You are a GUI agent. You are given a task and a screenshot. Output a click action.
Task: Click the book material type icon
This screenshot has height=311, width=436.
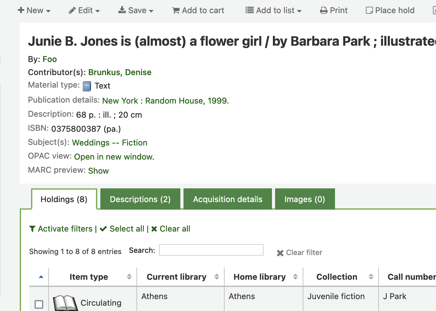[x=87, y=86]
